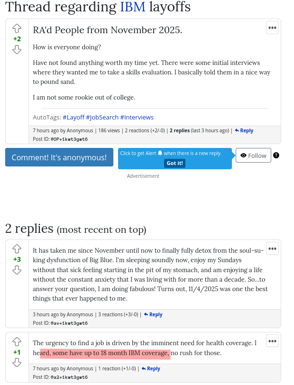Follow the IBM link in the thread title
Screen dimensions: 294x385
tap(133, 7)
